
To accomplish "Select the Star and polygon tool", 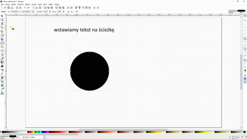I will coord(2,47).
